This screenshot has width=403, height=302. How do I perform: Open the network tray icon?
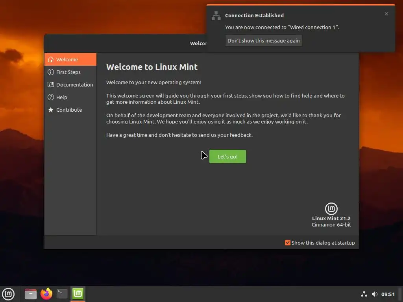364,294
